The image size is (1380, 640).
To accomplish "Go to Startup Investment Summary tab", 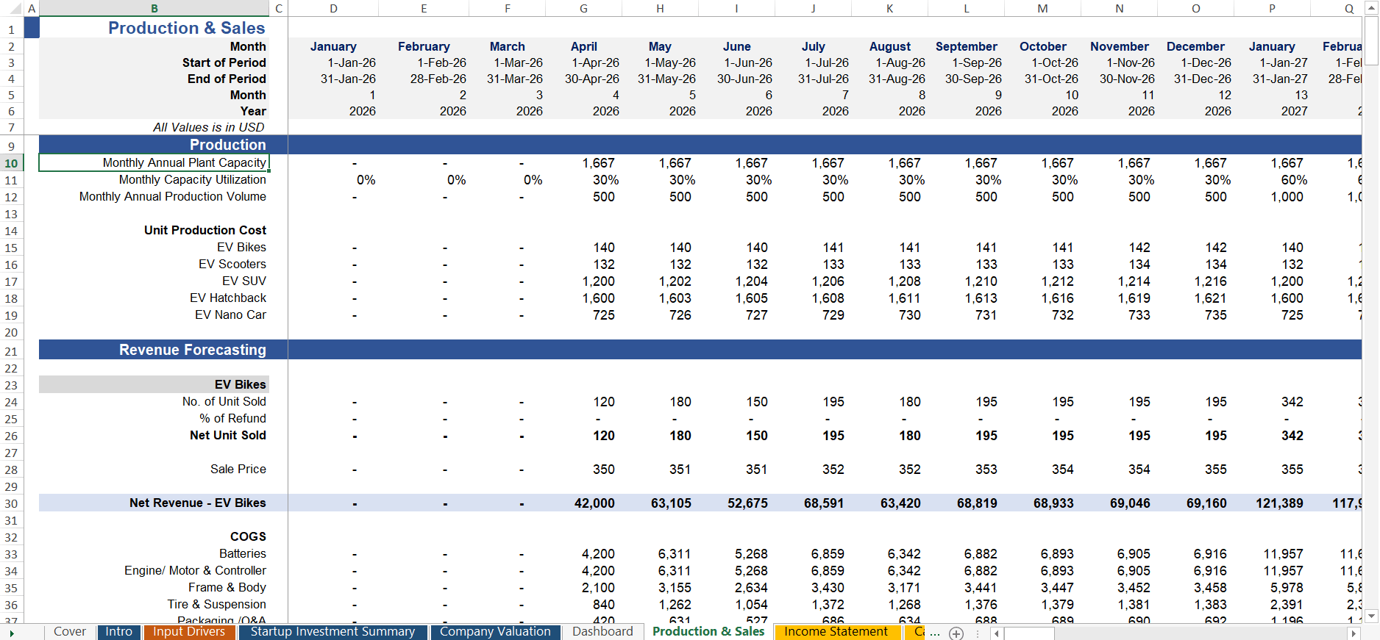I will point(332,632).
